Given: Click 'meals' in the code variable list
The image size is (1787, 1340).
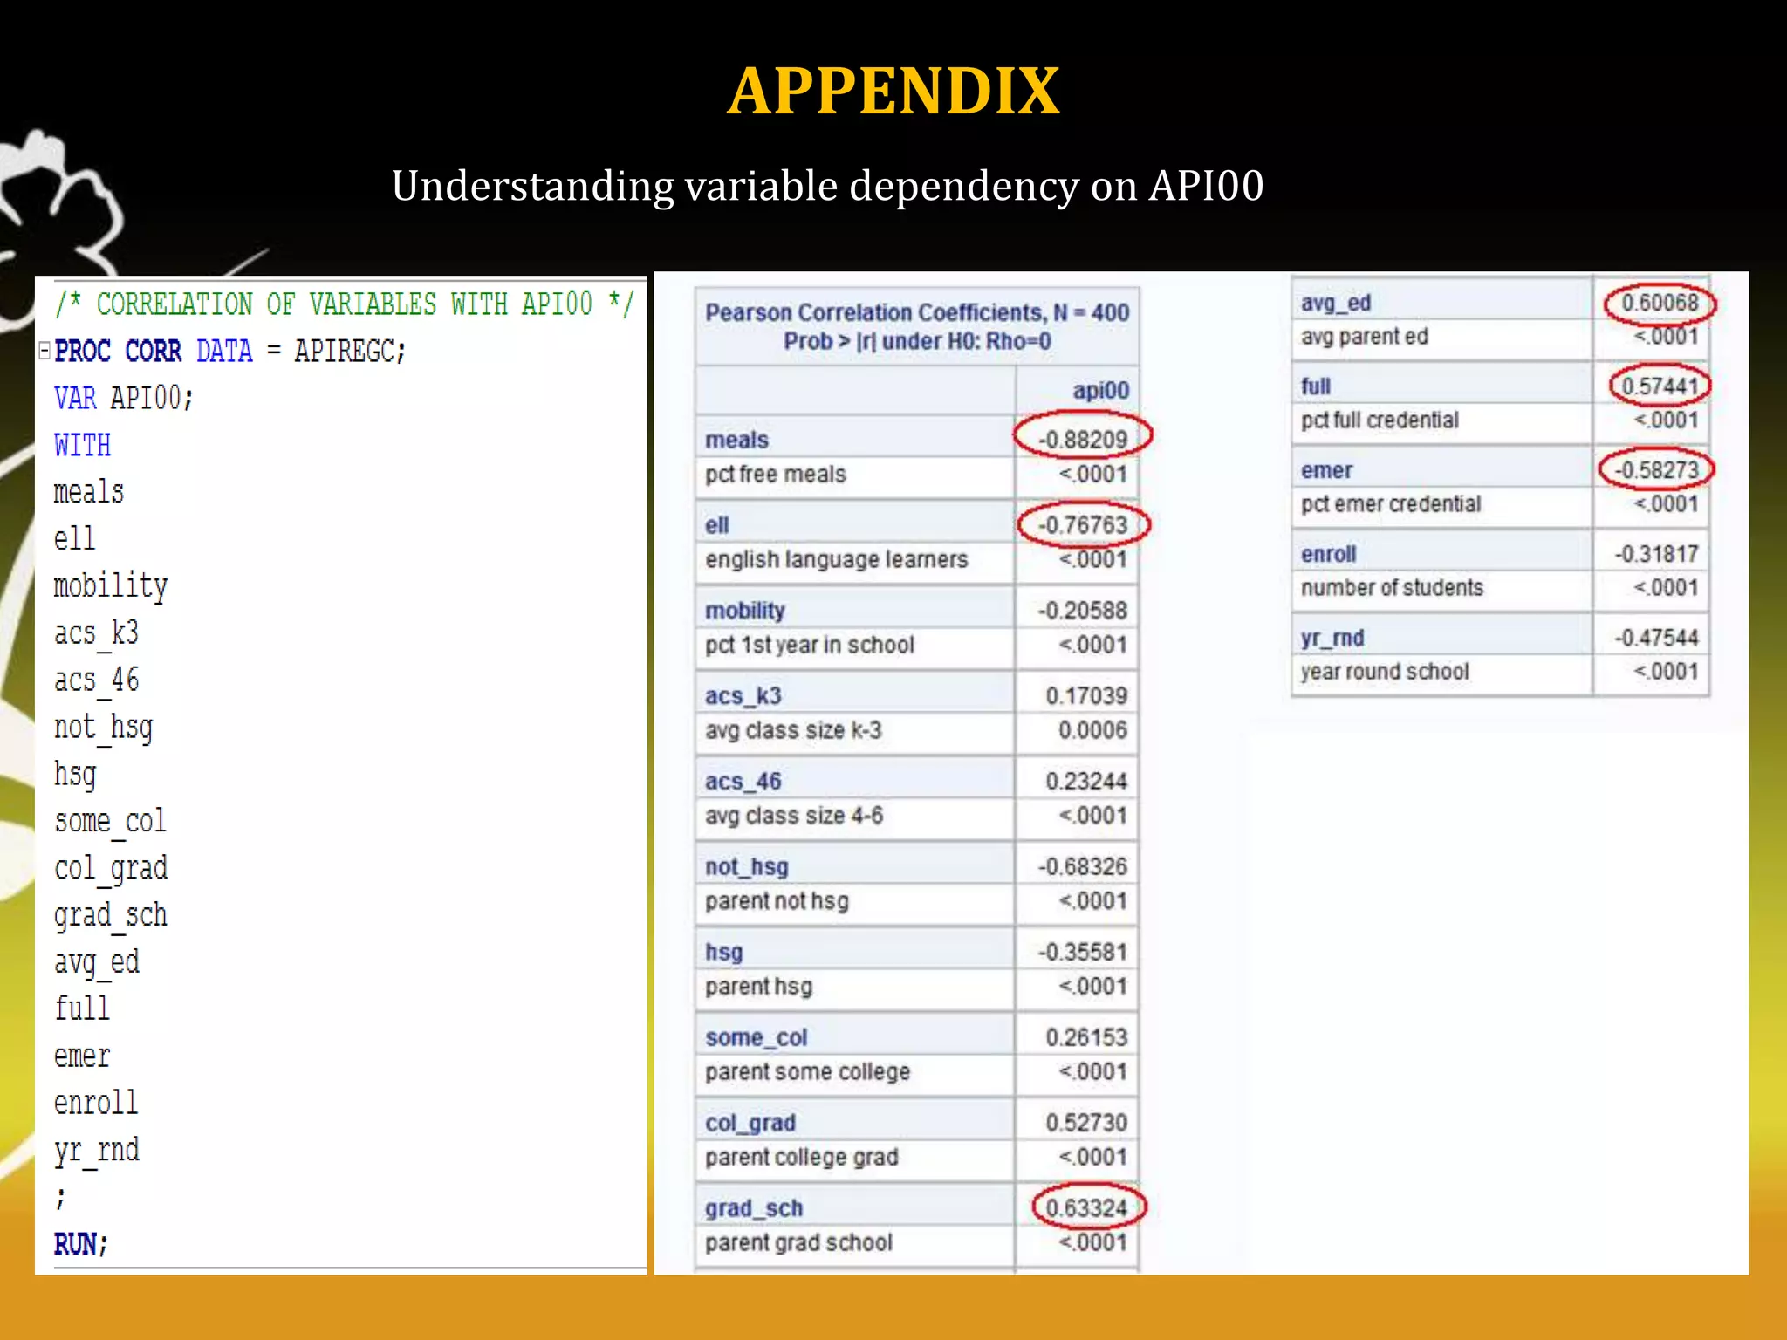Looking at the screenshot, I should (x=88, y=492).
